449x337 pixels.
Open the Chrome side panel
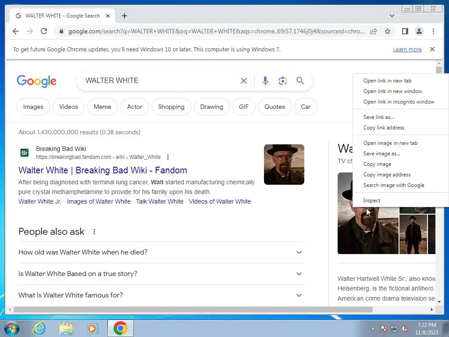pyautogui.click(x=405, y=31)
